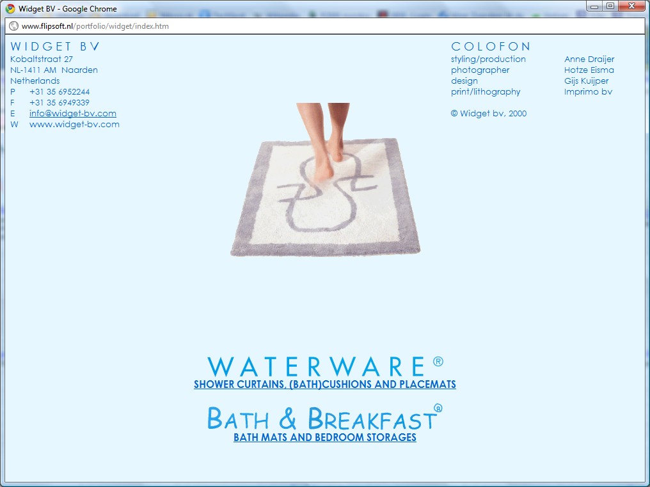Click the fax number +31 35 6949339
Screen dimensions: 650x487
pyautogui.click(x=59, y=102)
